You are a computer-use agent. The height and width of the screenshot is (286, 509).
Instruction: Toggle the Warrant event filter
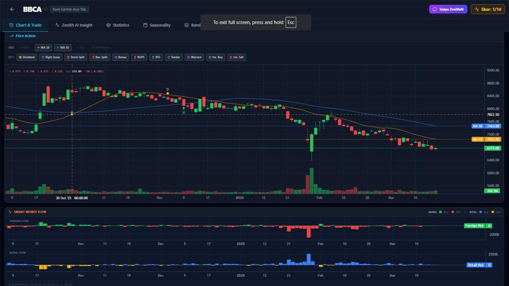click(194, 57)
